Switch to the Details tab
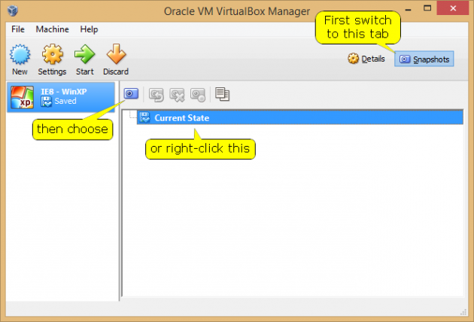Screen dimensions: 474x322 (x=366, y=59)
